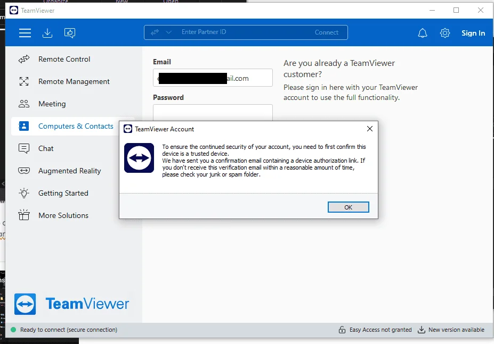Screen dimensions: 494x344
Task: Click the New version download icon
Action: point(421,330)
